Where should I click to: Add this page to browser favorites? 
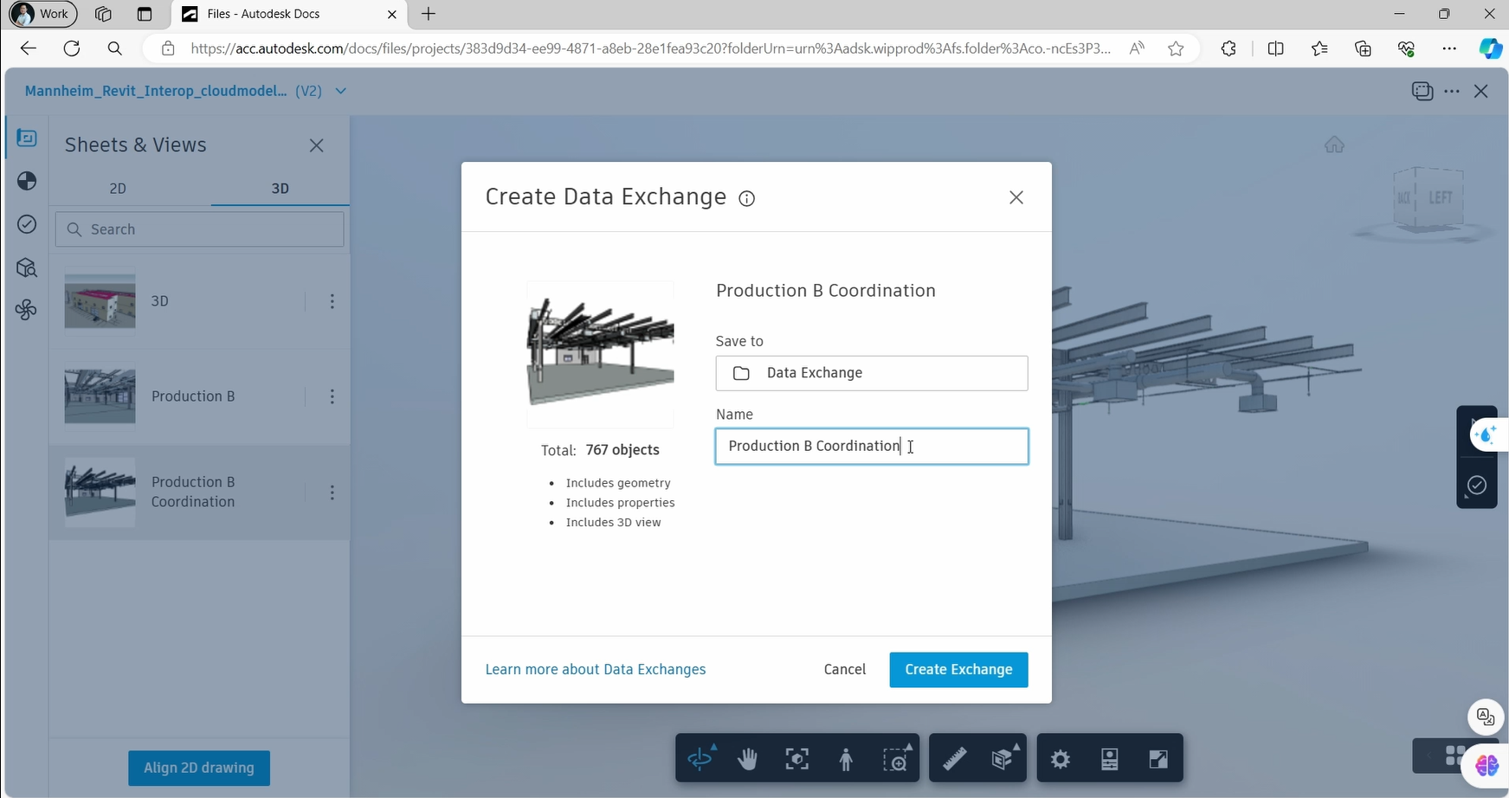click(1176, 48)
